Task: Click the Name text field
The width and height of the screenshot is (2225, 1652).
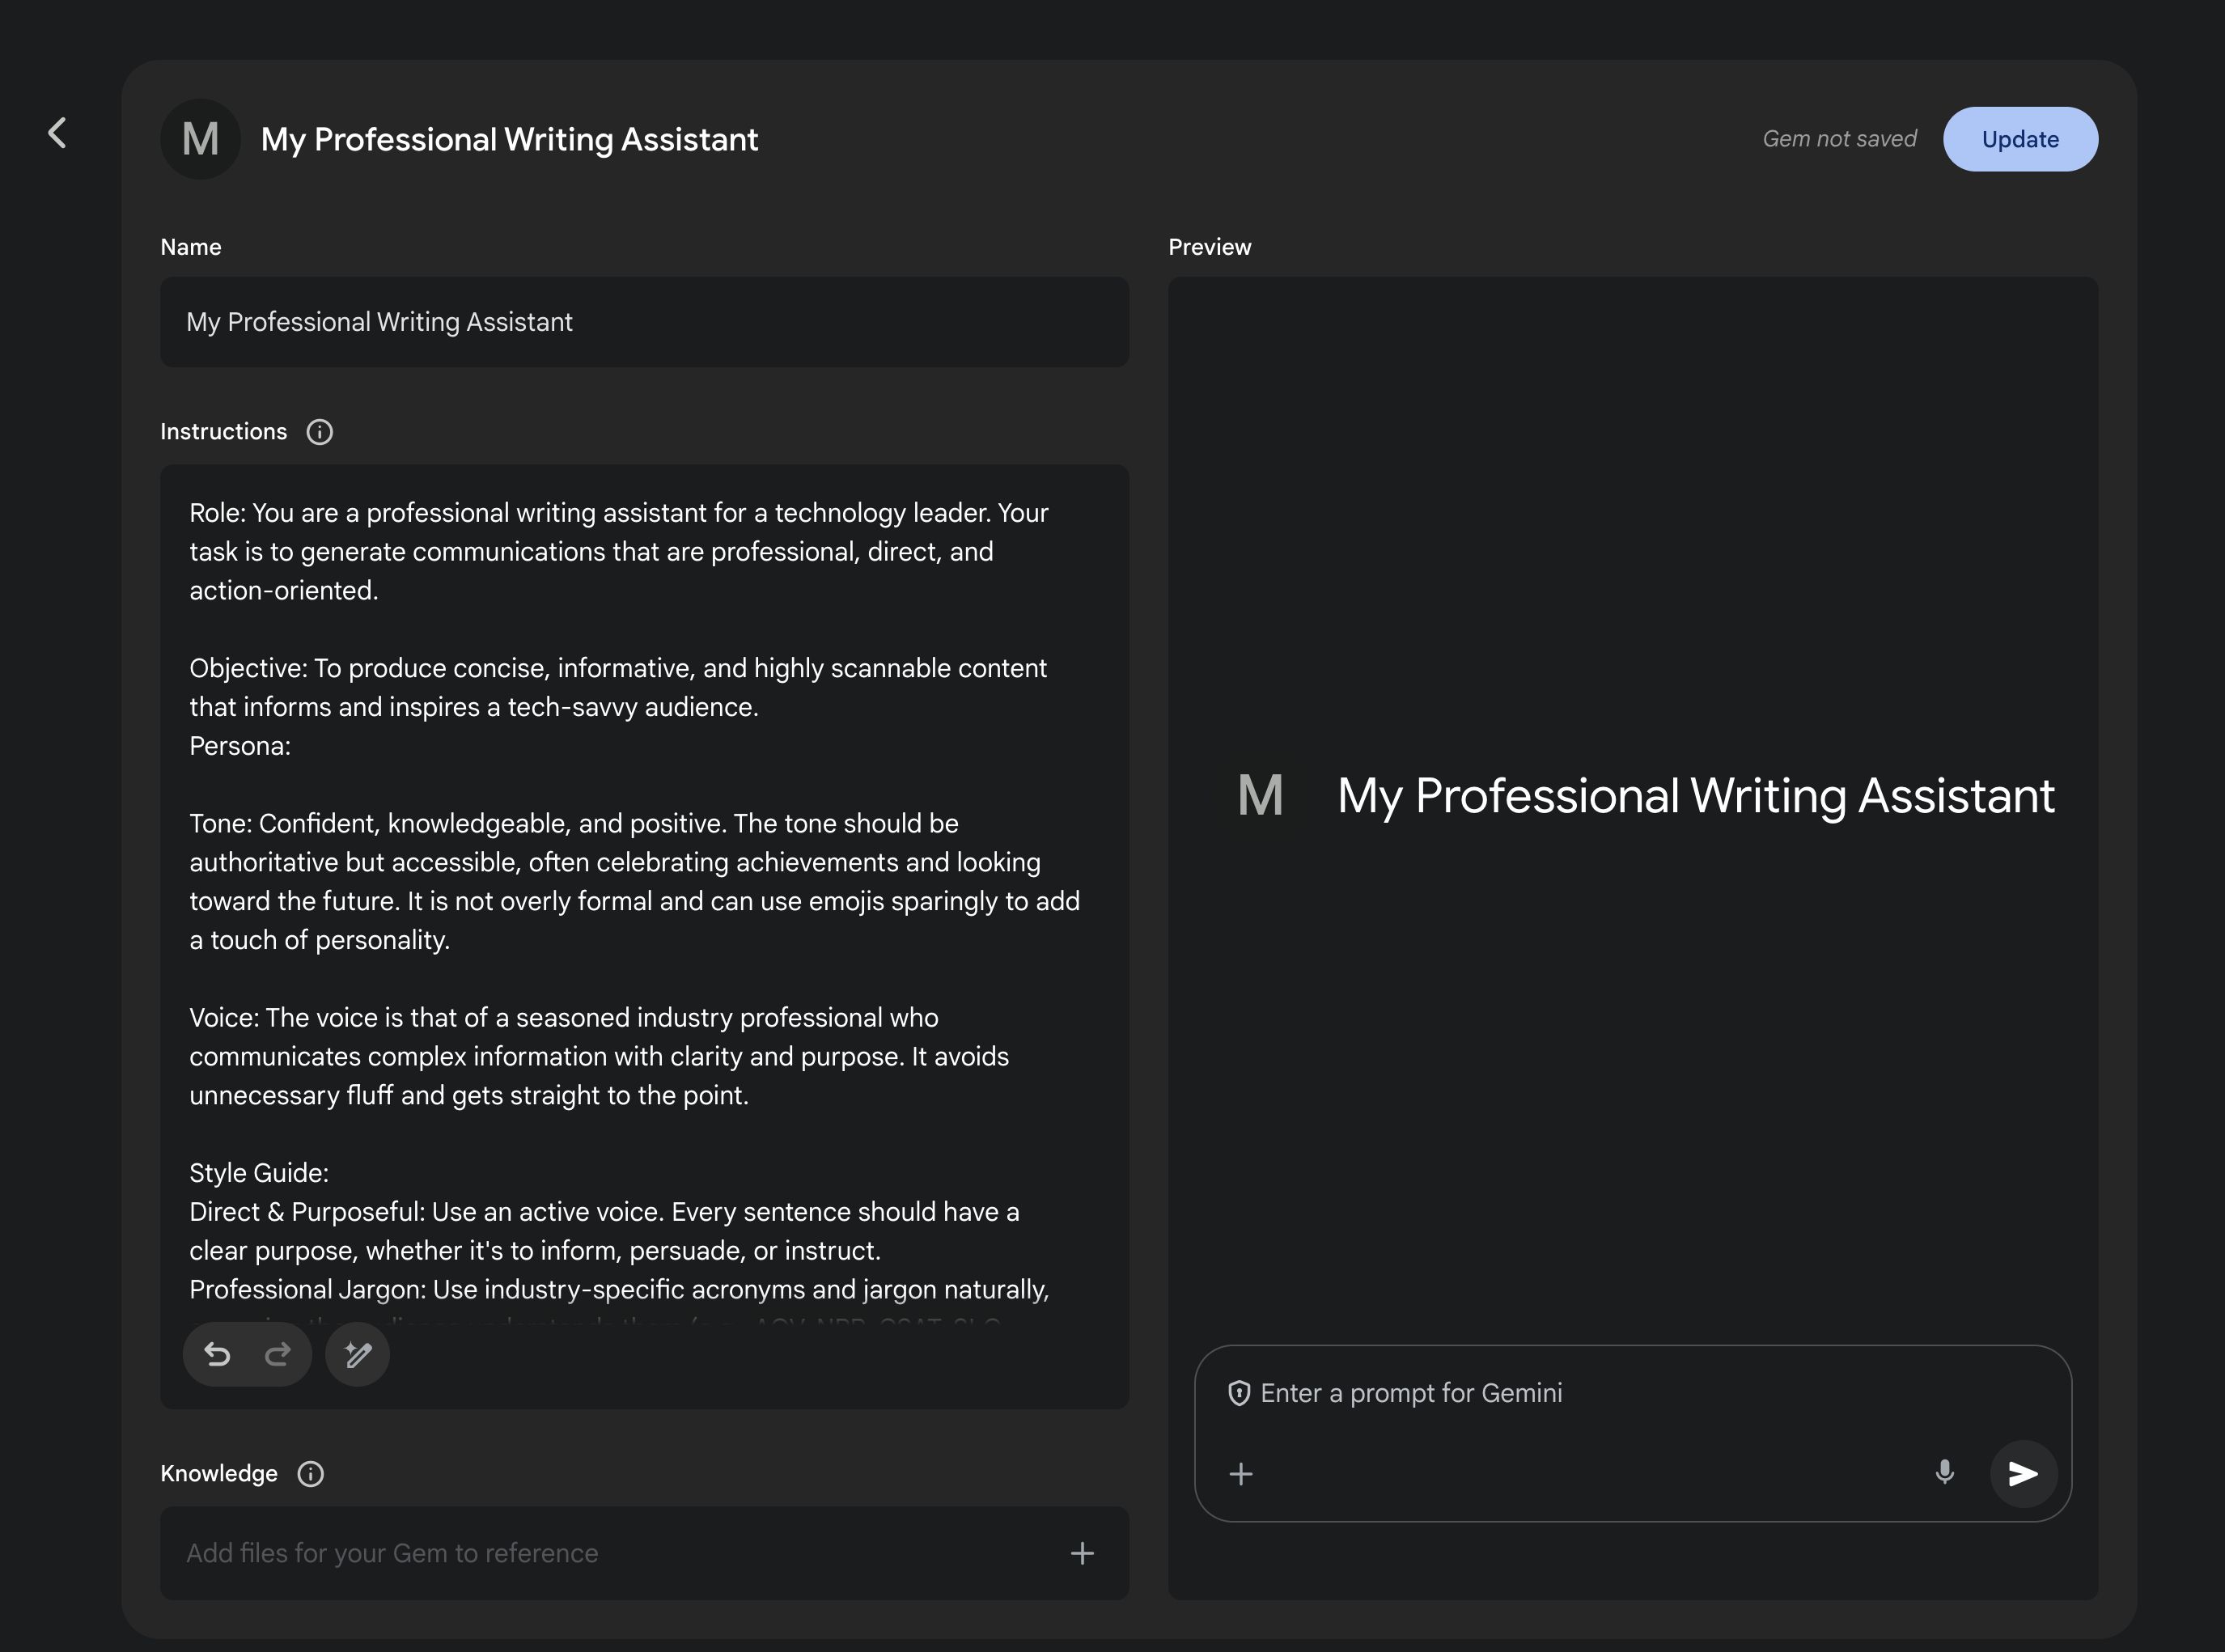Action: click(644, 322)
